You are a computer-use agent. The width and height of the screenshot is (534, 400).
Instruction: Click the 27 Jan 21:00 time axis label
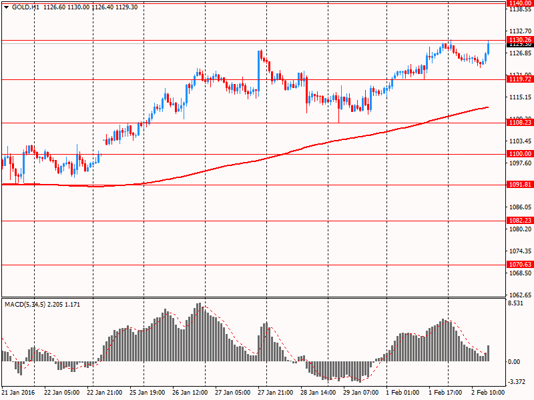coord(276,393)
